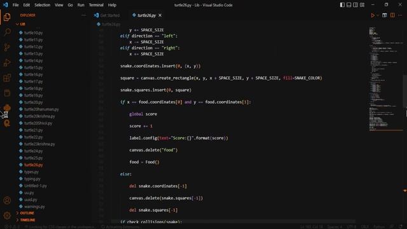Click the VS Code logo in title bar

click(x=5, y=4)
